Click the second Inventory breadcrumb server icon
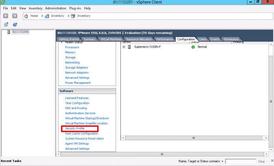The image size is (274, 166). (73, 16)
